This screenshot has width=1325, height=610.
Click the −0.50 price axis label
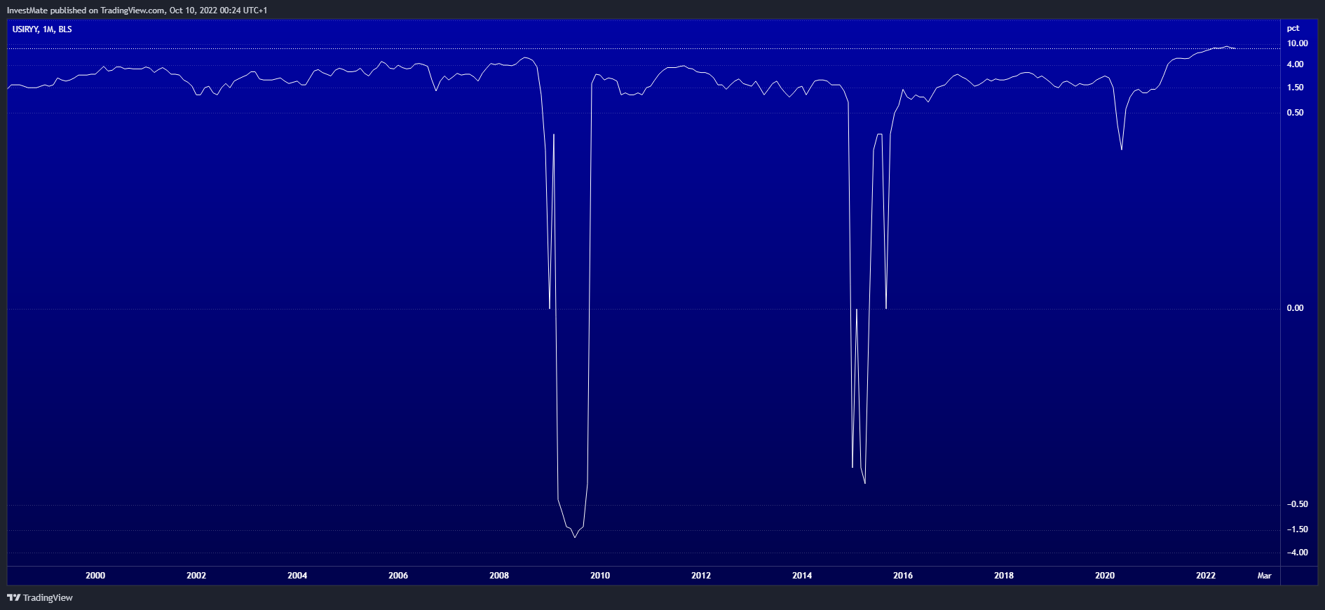(1297, 504)
